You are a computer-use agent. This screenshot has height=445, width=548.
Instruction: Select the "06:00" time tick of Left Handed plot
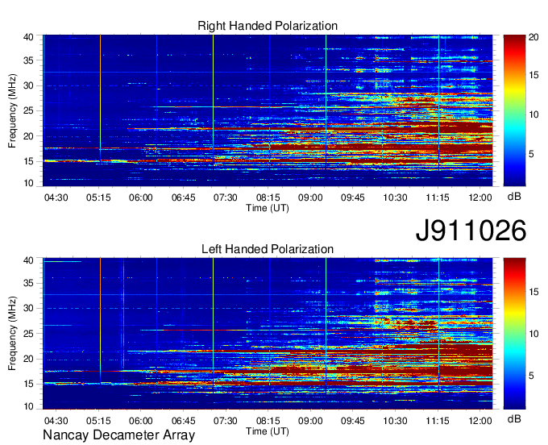[141, 421]
